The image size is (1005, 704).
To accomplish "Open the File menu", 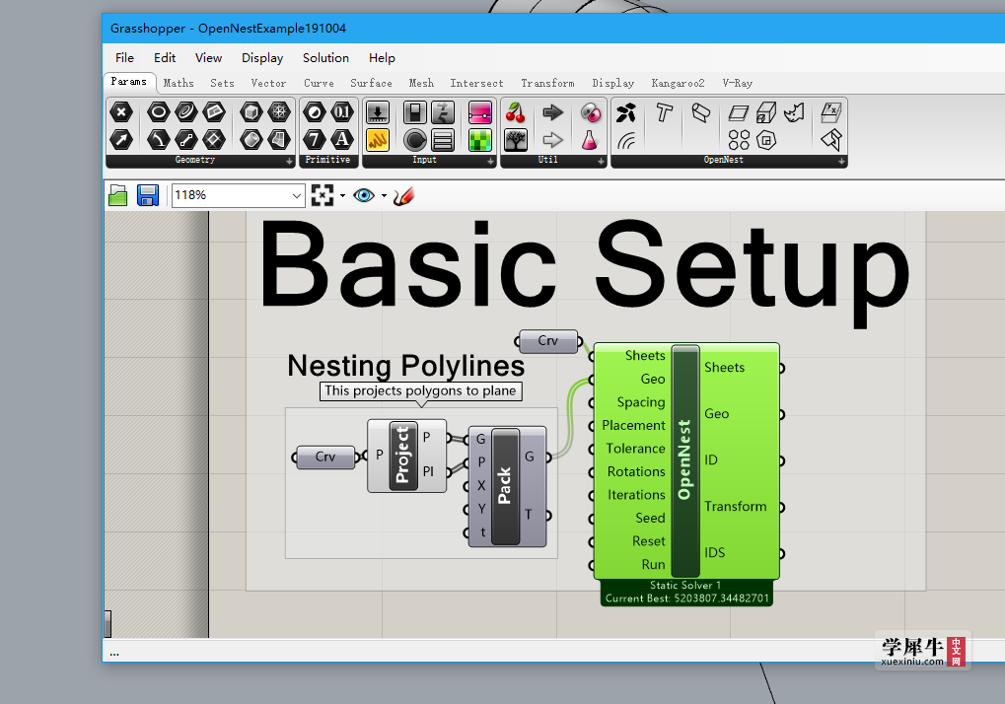I will click(124, 57).
